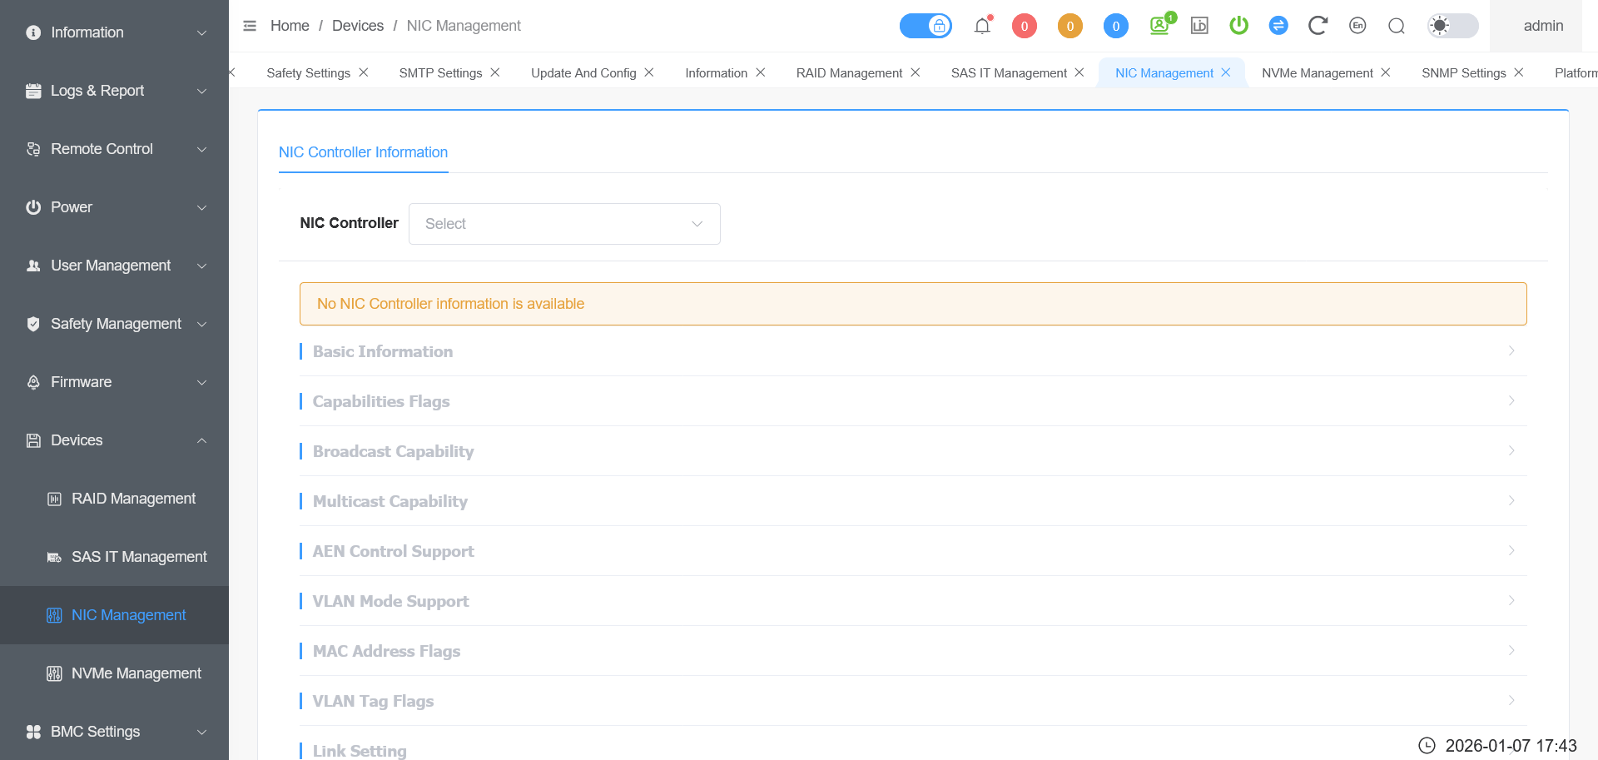Image resolution: width=1598 pixels, height=760 pixels.
Task: Click the search magnifier icon
Action: click(1397, 26)
